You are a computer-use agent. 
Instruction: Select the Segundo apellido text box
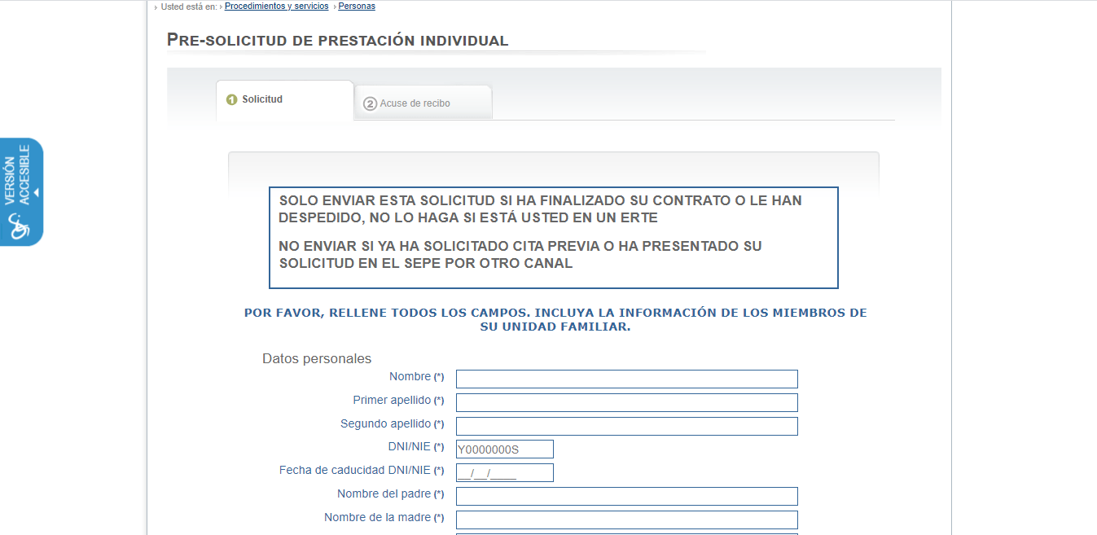[x=627, y=426]
